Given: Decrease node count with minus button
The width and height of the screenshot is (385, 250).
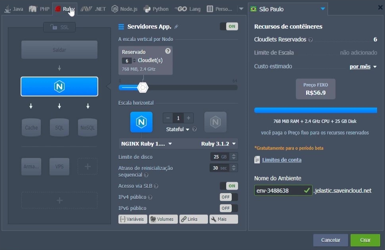Looking at the screenshot, I should pos(168,118).
